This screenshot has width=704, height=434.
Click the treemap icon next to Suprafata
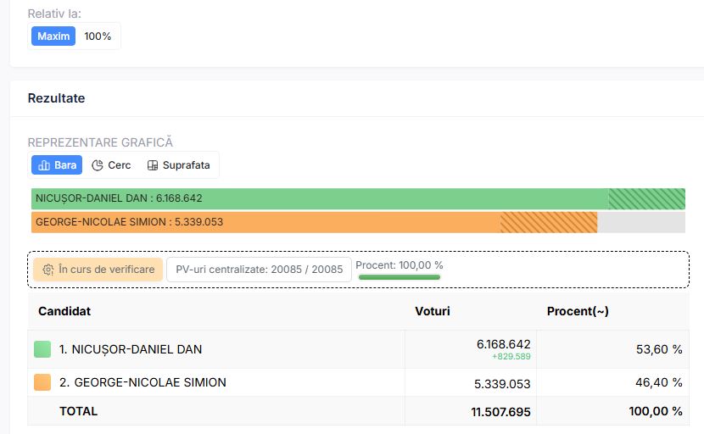coord(153,165)
